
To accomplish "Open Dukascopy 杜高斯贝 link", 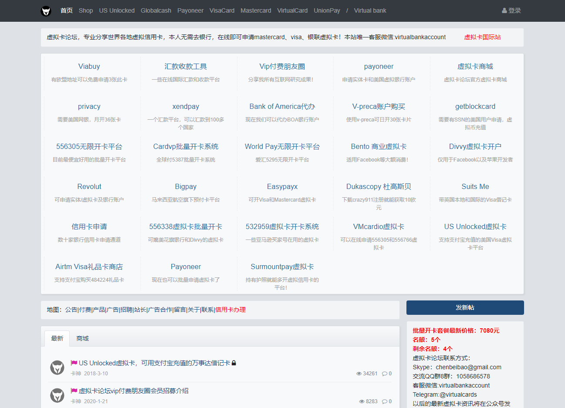I will (x=379, y=186).
